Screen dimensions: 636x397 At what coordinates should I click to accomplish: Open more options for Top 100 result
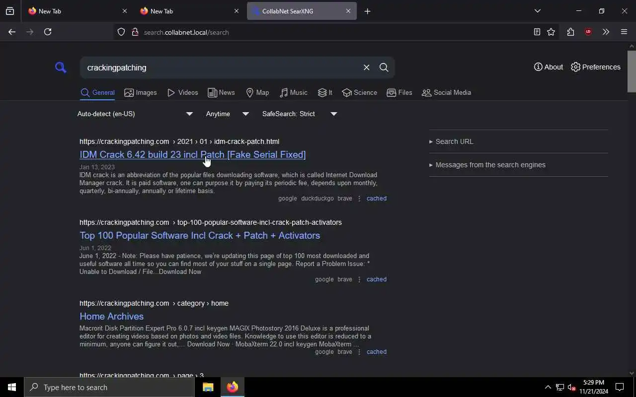[x=359, y=279]
